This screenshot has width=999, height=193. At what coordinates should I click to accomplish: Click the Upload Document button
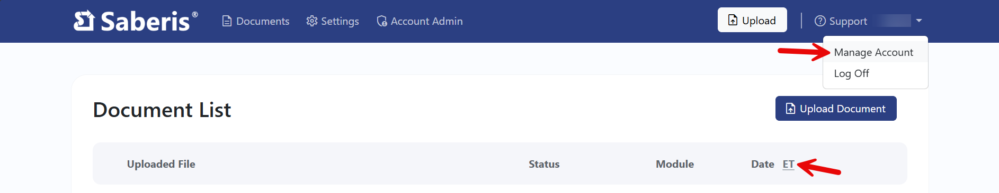836,109
